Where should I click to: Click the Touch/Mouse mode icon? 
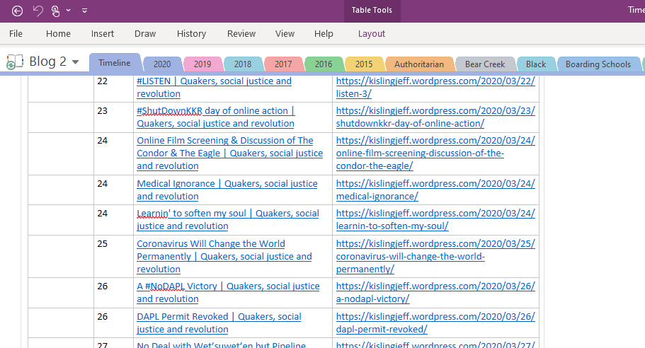56,11
